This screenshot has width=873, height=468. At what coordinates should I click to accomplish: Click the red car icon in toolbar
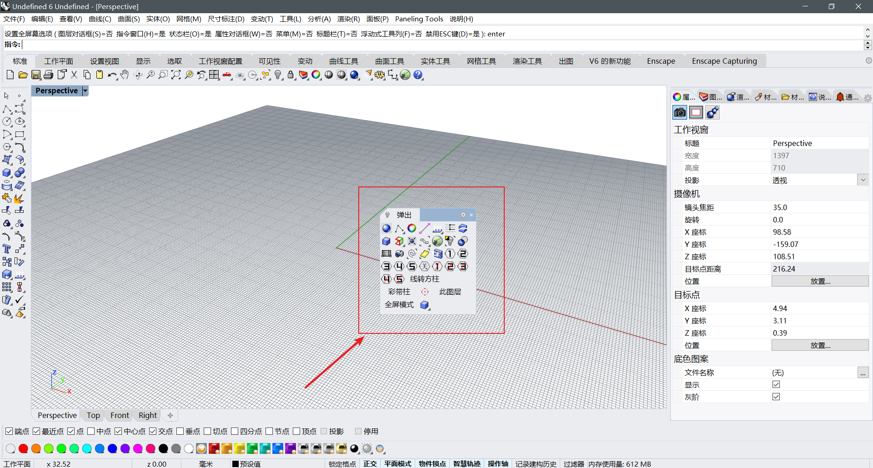[x=227, y=75]
